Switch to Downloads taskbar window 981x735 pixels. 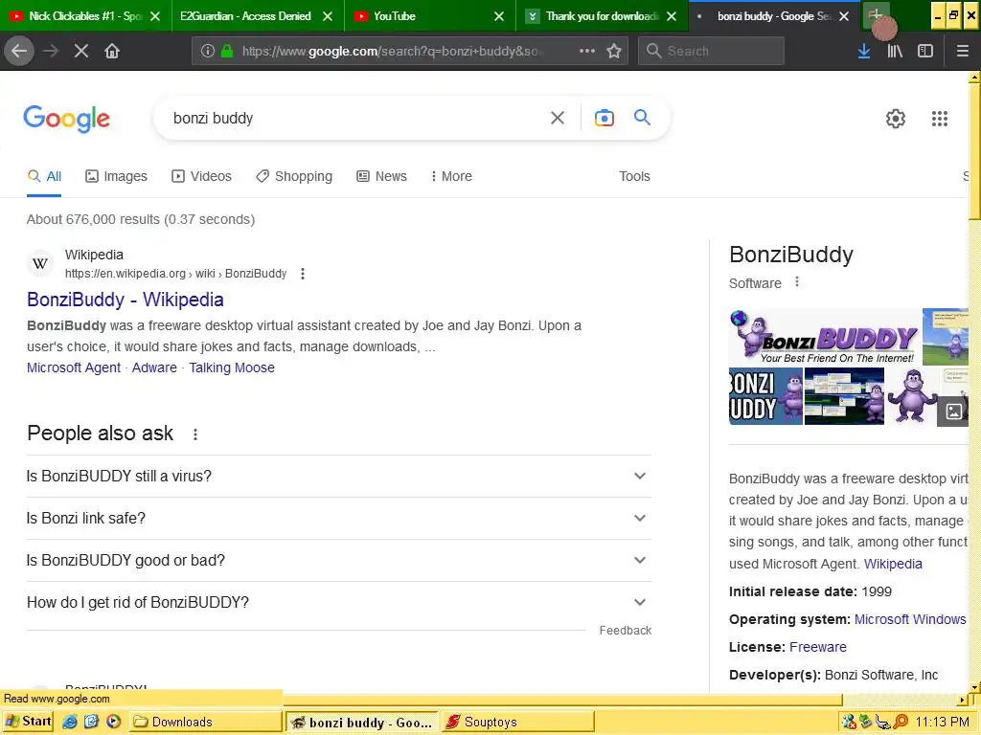(205, 722)
